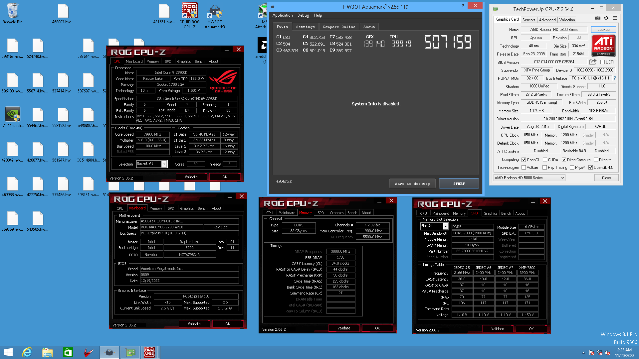The width and height of the screenshot is (639, 359).
Task: Switch to the Compare Online tab
Action: click(x=339, y=27)
